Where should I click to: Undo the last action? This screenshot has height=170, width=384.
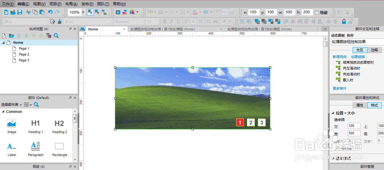(x=50, y=12)
